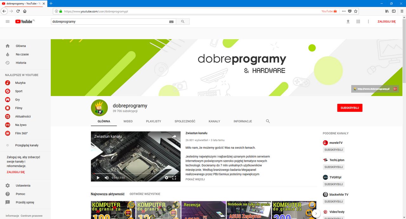The width and height of the screenshot is (406, 219).
Task: Toggle the Firefox sidebar icon
Action: click(x=394, y=11)
